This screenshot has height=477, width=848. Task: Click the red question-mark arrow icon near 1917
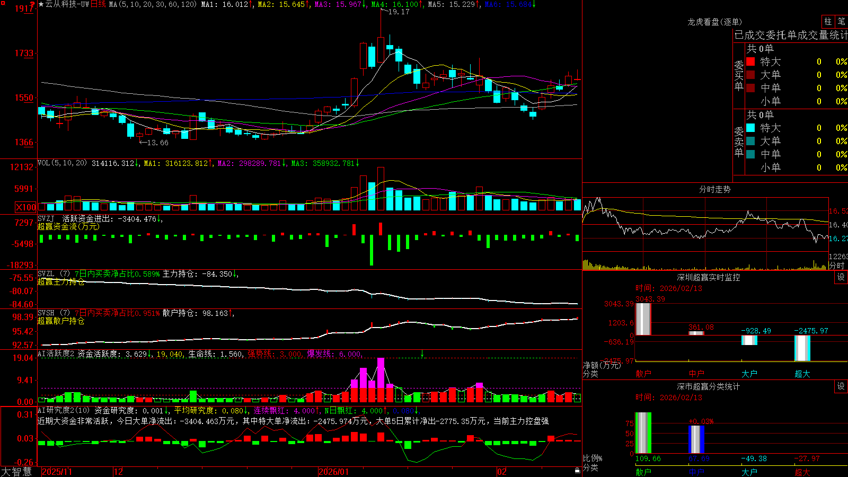point(33,5)
